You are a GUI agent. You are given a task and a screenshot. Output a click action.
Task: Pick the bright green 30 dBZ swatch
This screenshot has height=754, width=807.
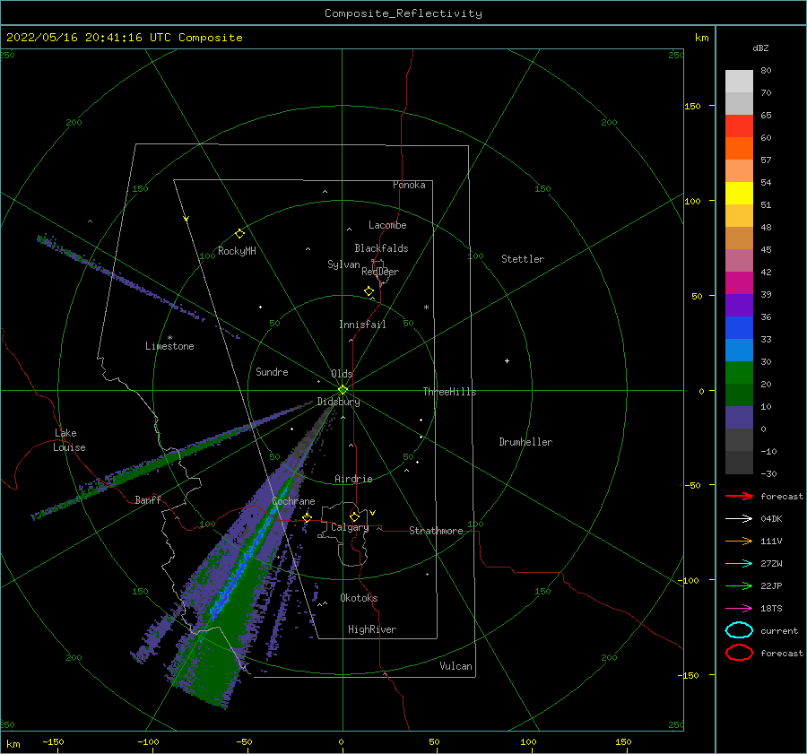click(739, 373)
